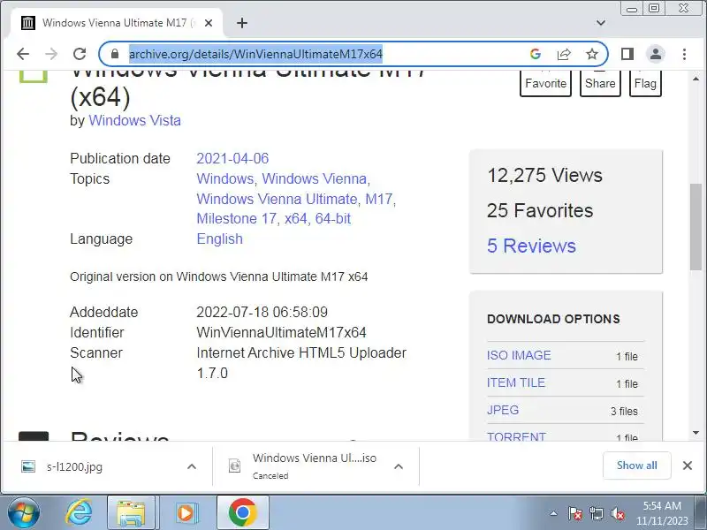Click the browser forward arrow
Image resolution: width=707 pixels, height=530 pixels.
coord(51,54)
